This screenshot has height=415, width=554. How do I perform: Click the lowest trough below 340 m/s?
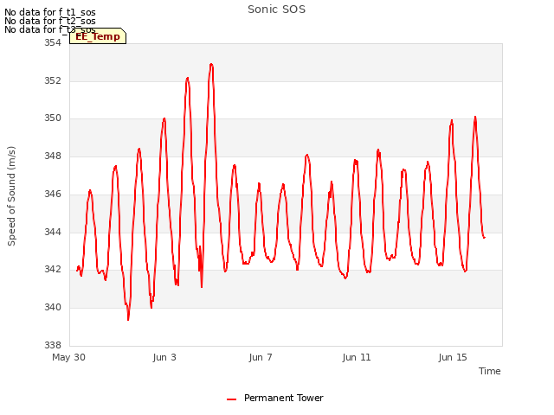(x=128, y=319)
